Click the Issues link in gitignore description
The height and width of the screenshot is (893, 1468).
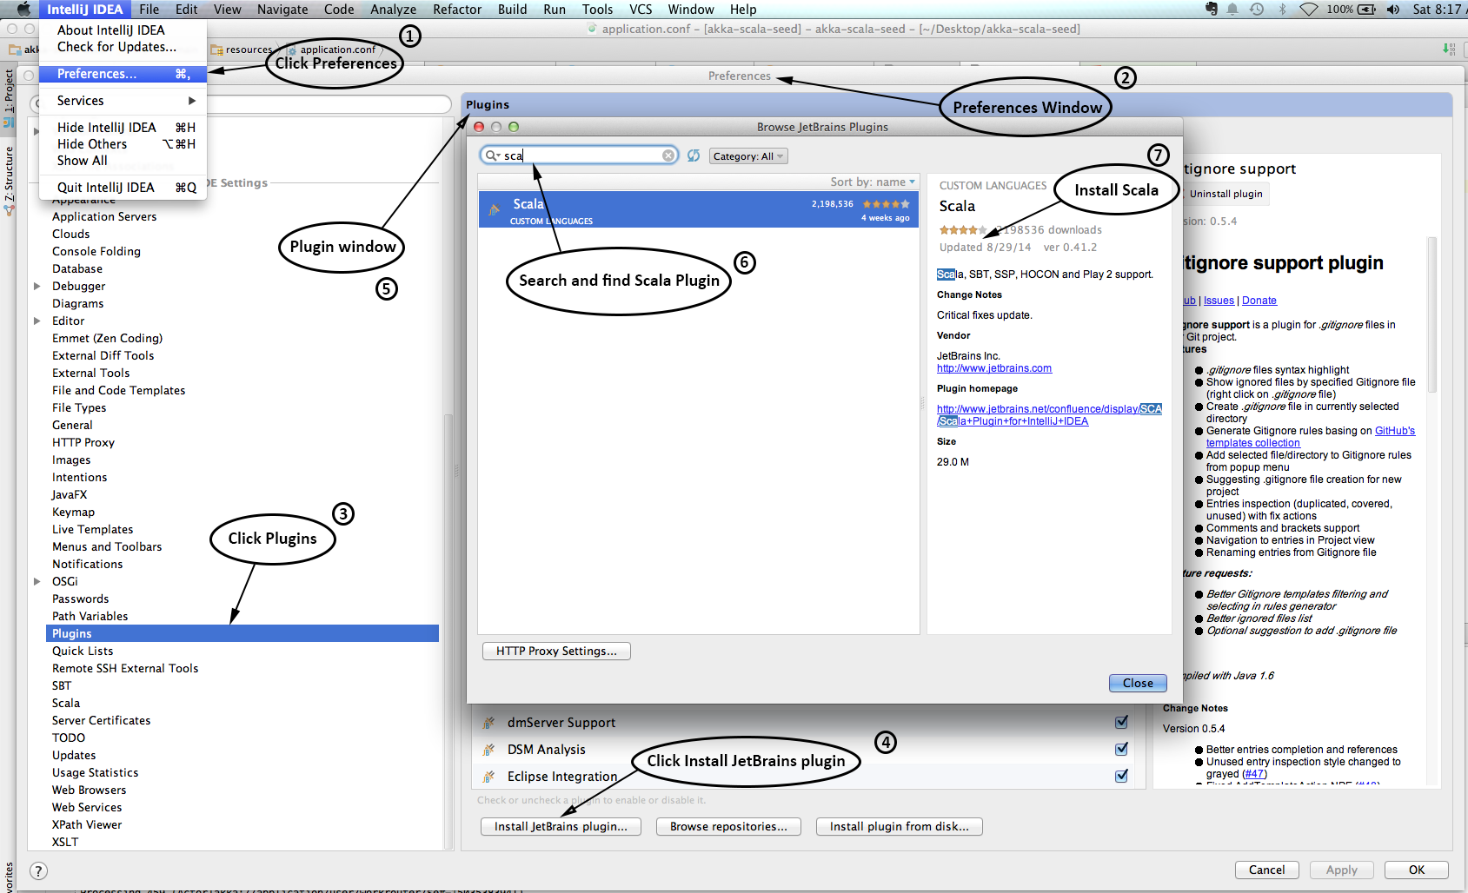pyautogui.click(x=1219, y=301)
